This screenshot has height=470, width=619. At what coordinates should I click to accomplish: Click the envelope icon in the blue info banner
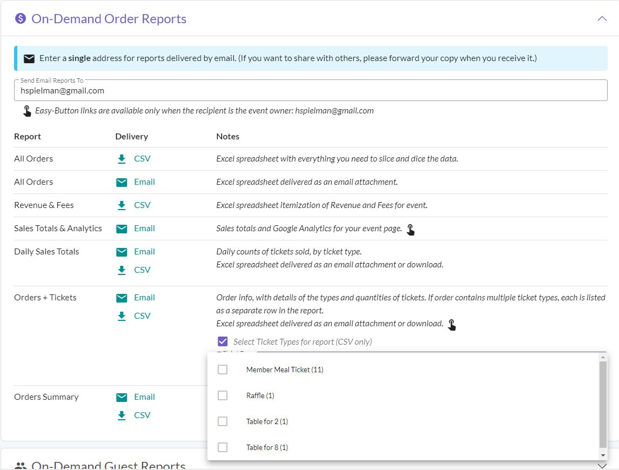point(29,58)
